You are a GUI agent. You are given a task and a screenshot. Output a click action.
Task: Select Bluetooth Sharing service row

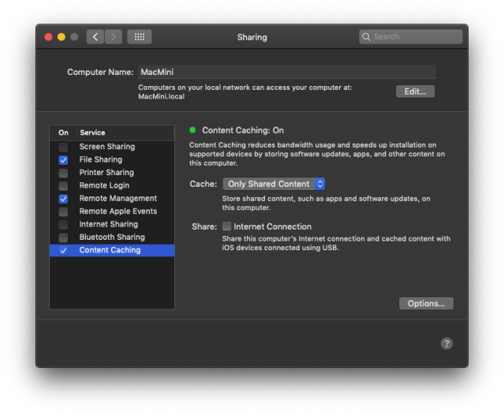[x=111, y=237]
